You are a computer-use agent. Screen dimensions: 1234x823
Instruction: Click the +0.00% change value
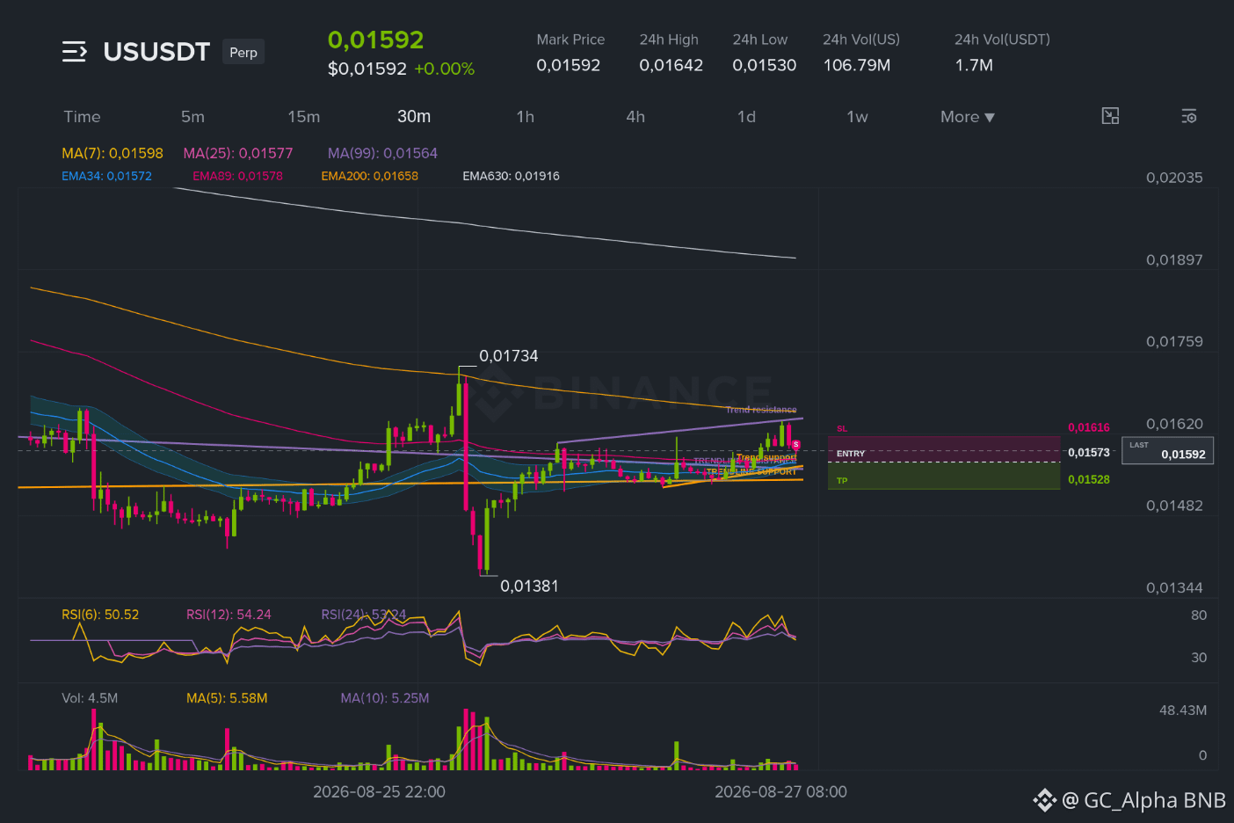(x=445, y=69)
